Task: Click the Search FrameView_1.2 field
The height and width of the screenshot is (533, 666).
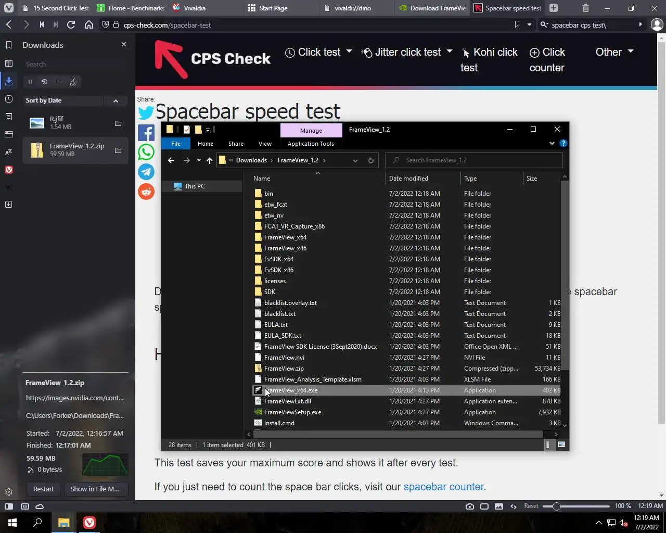Action: [473, 160]
